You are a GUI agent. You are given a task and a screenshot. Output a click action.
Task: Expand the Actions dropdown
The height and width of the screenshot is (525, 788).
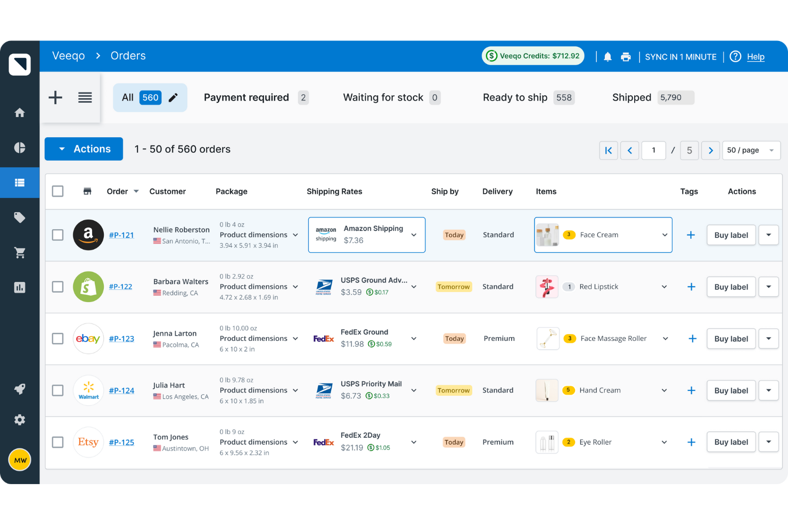click(x=84, y=149)
